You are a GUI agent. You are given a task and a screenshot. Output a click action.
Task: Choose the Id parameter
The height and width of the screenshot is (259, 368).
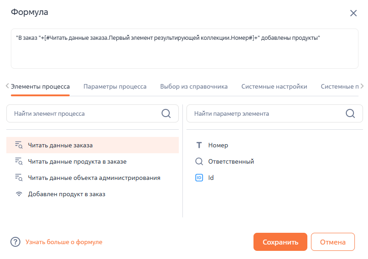[211, 178]
